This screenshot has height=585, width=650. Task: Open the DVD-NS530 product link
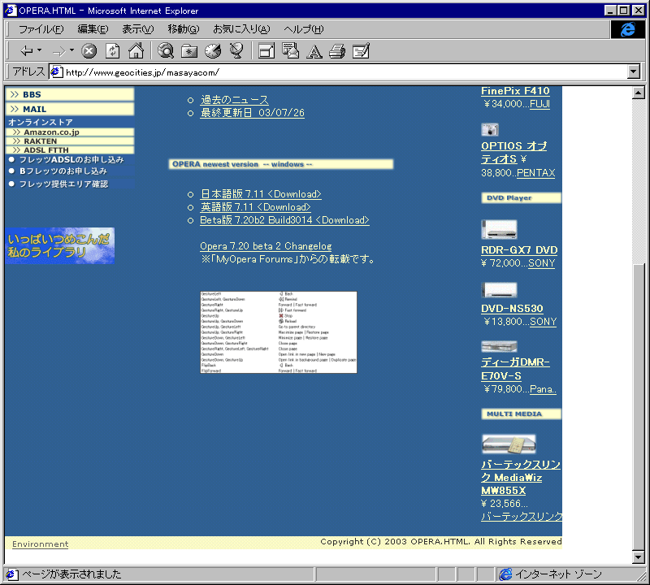point(512,309)
